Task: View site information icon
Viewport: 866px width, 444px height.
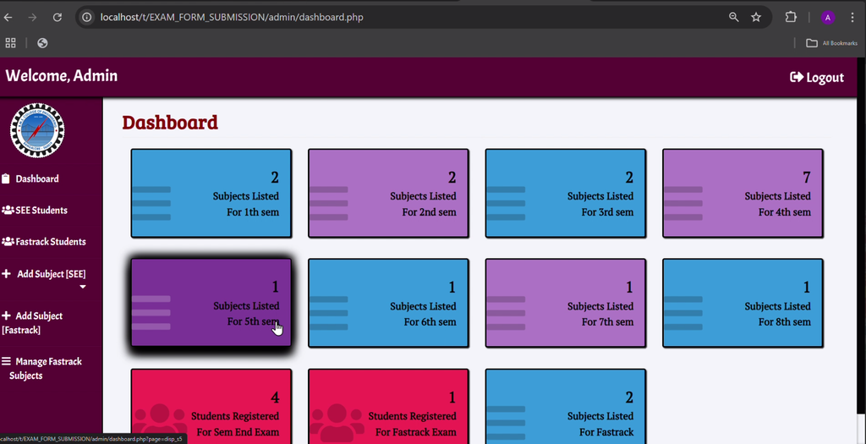Action: tap(87, 17)
